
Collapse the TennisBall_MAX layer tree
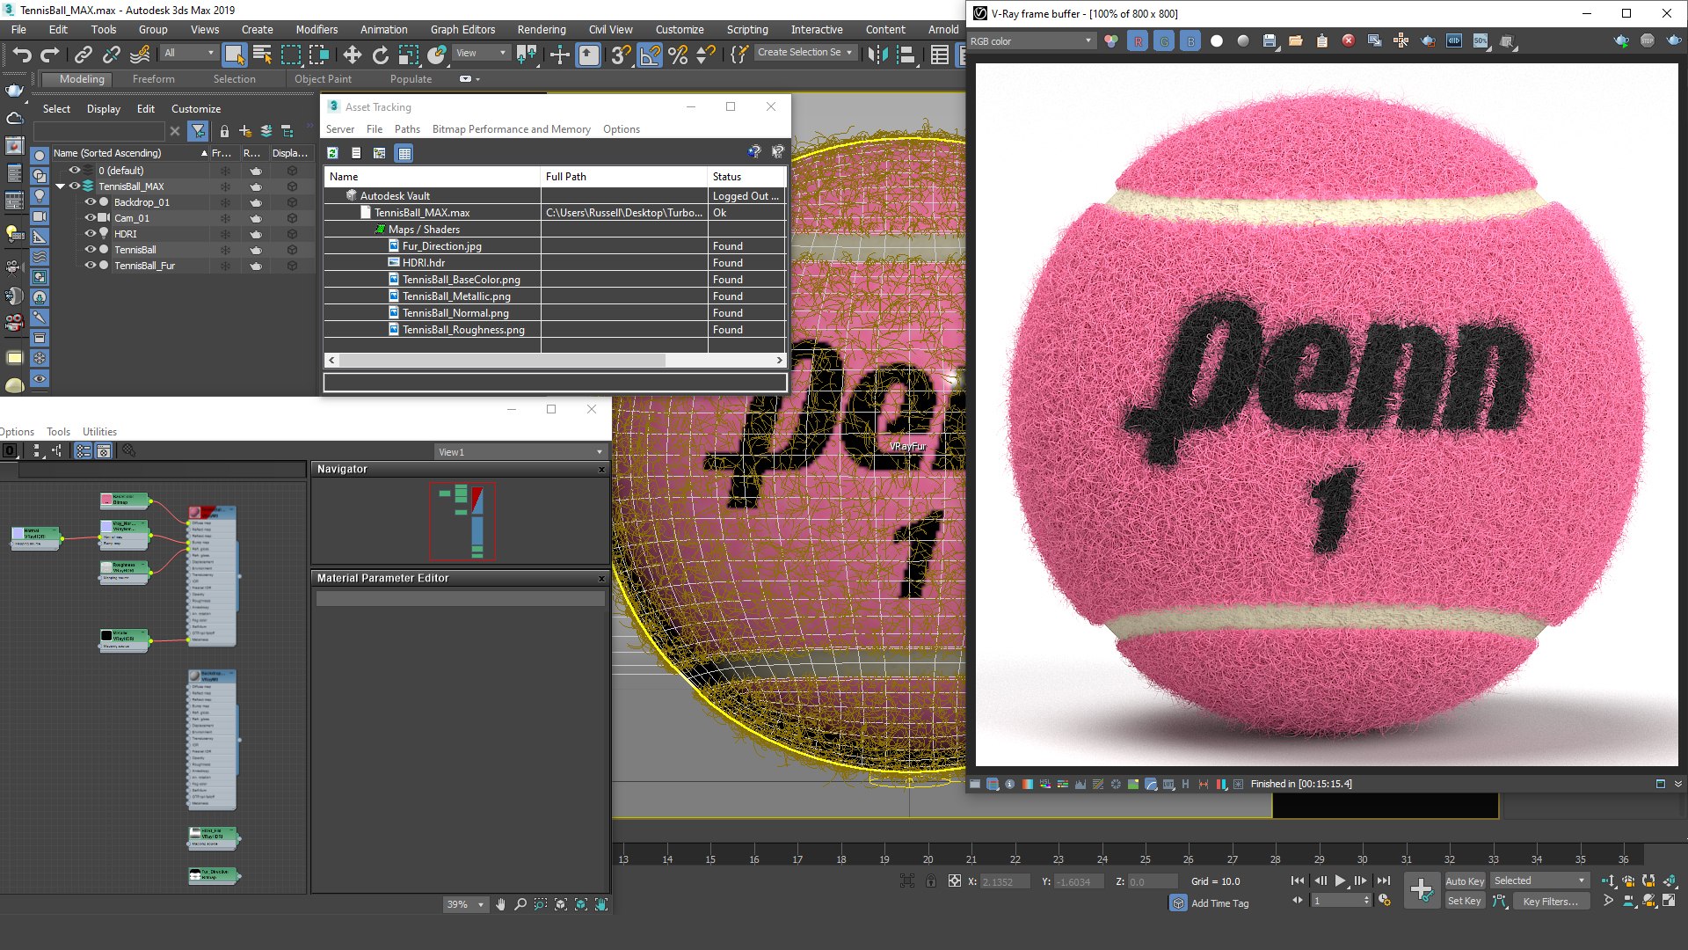tap(61, 186)
